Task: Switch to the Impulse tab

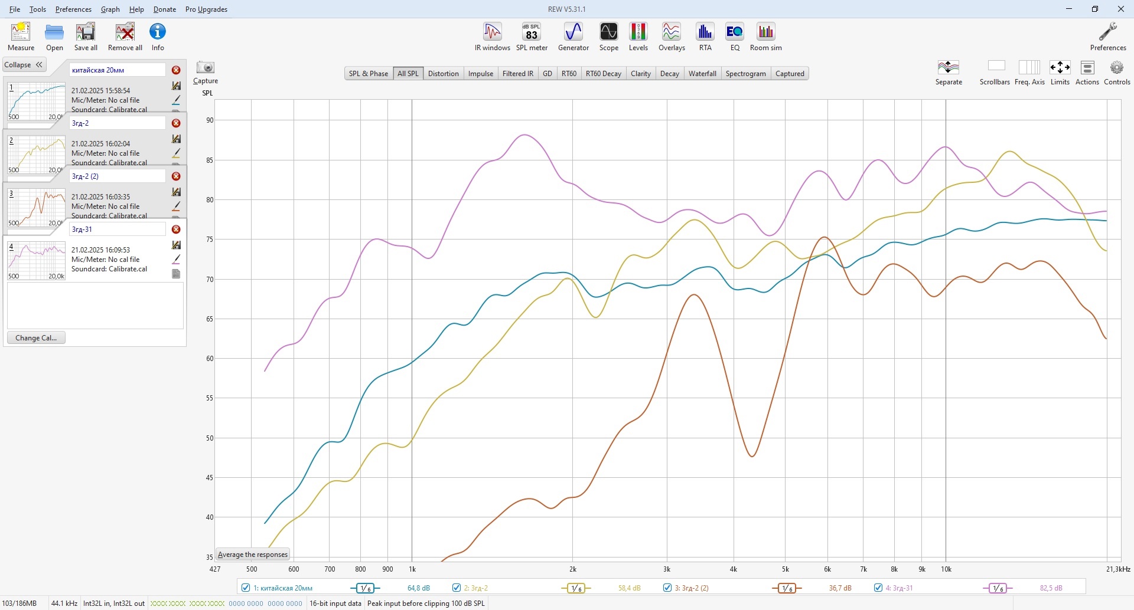Action: click(481, 74)
